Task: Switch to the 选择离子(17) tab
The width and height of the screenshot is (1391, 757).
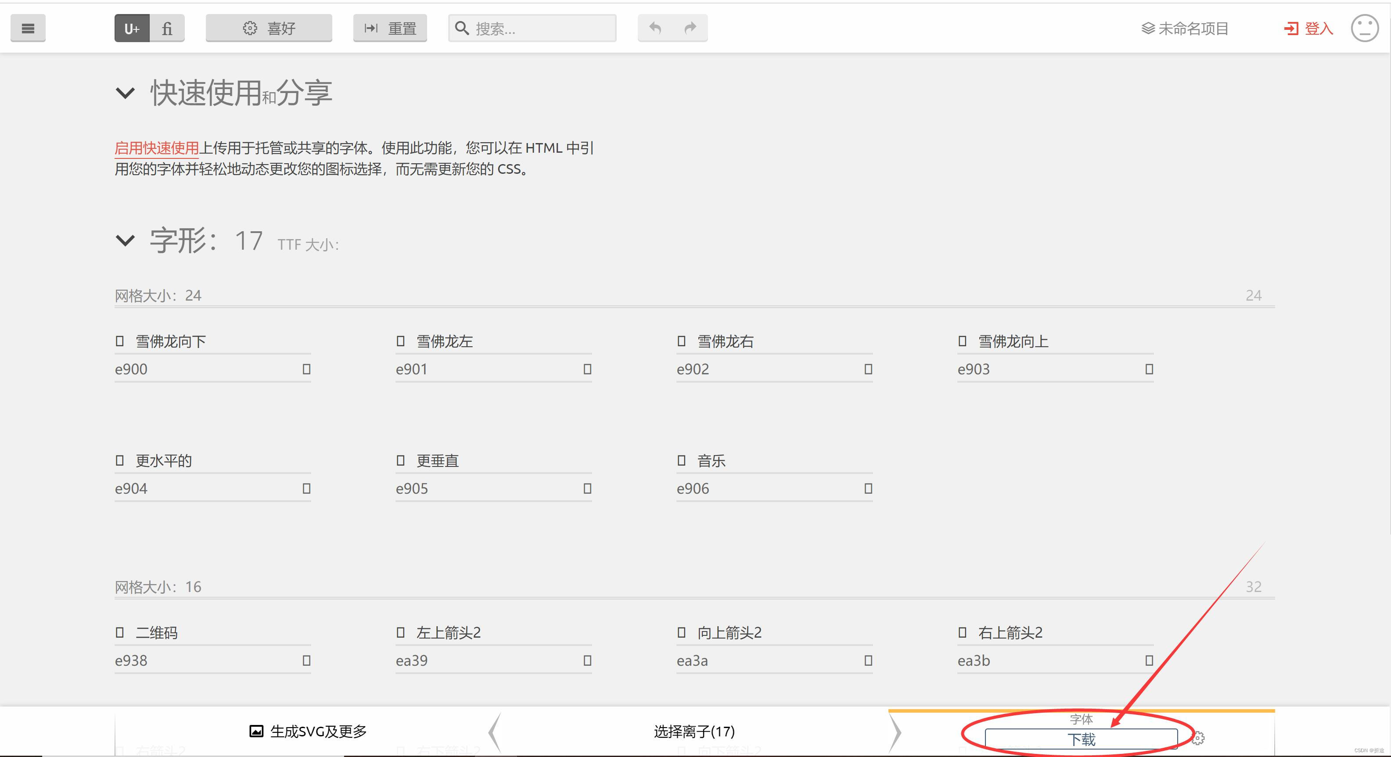Action: pos(694,732)
